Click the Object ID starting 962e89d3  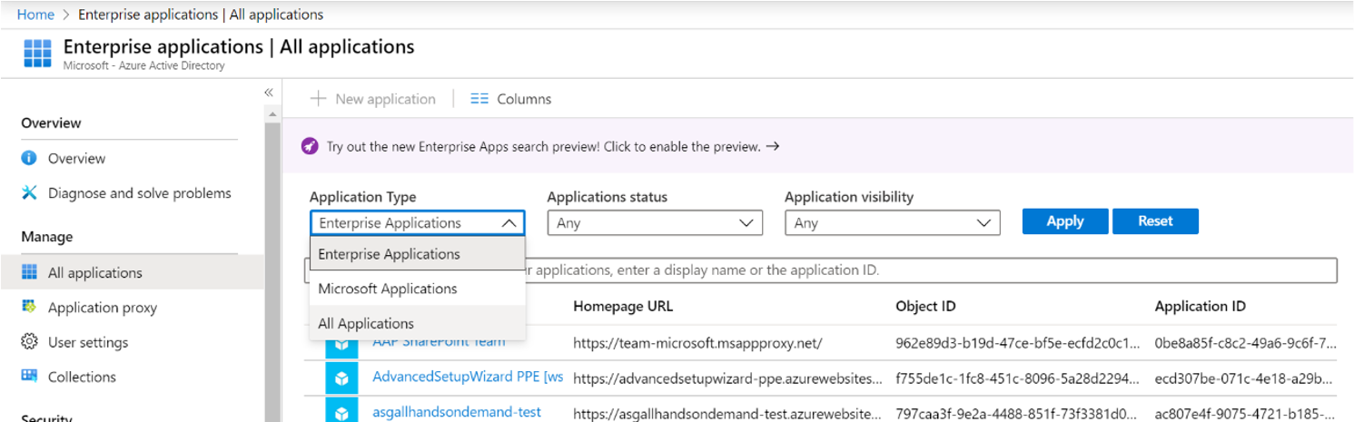[x=1017, y=343]
